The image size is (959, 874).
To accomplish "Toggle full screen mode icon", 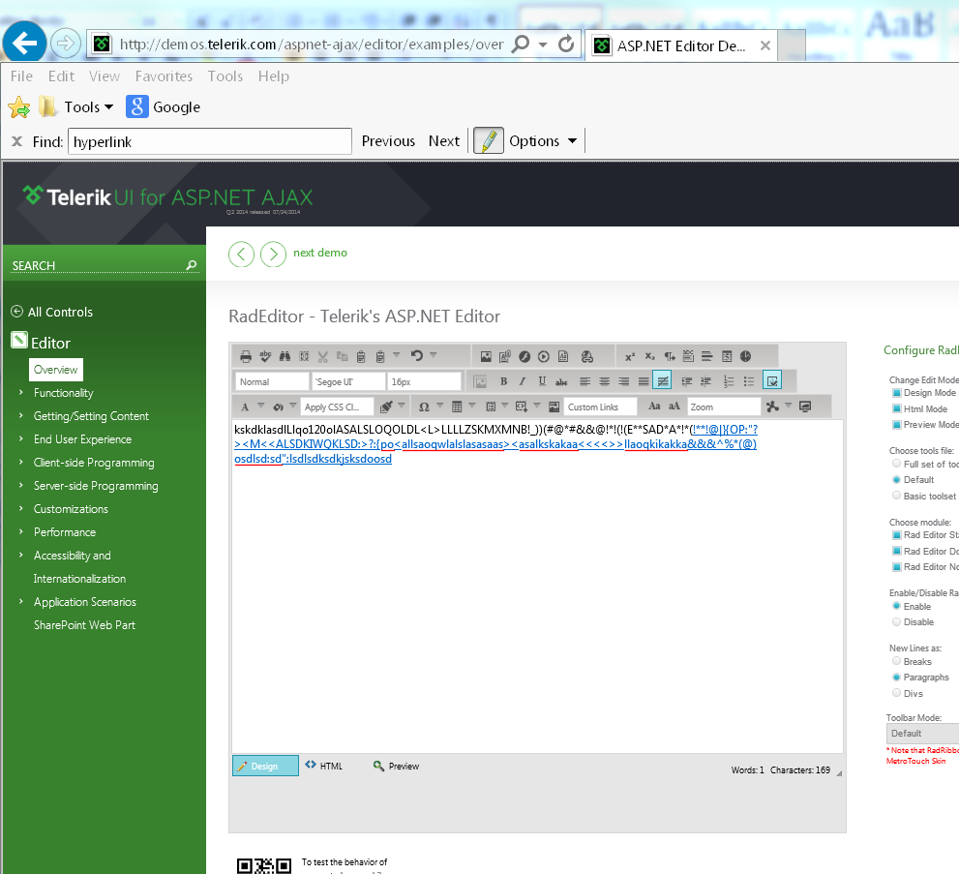I will [805, 407].
